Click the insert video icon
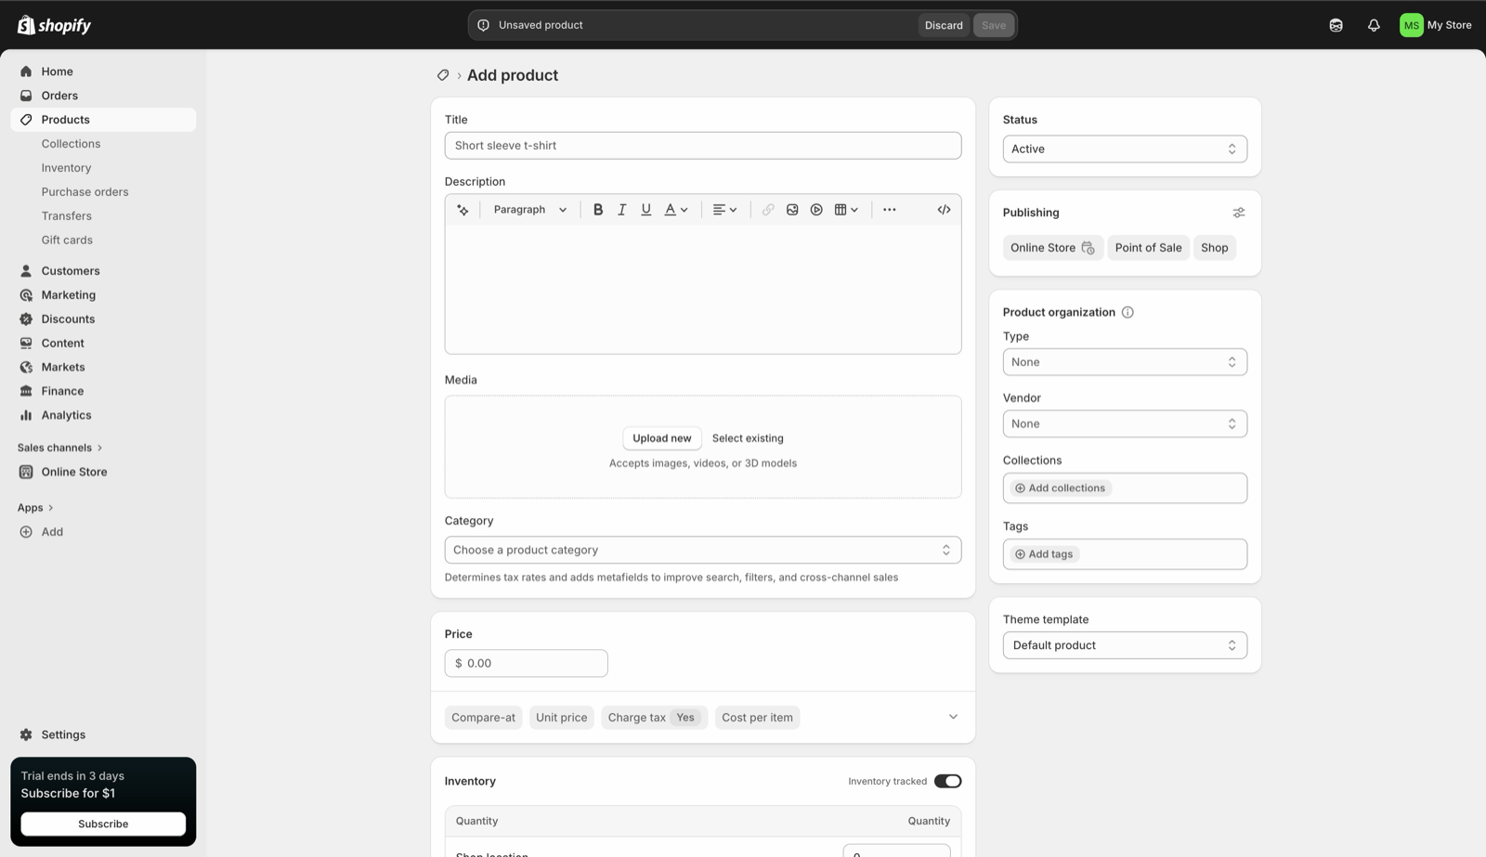The width and height of the screenshot is (1486, 857). (816, 210)
